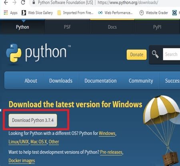Follow the Windows OS link
This screenshot has width=180, height=166.
107,133
